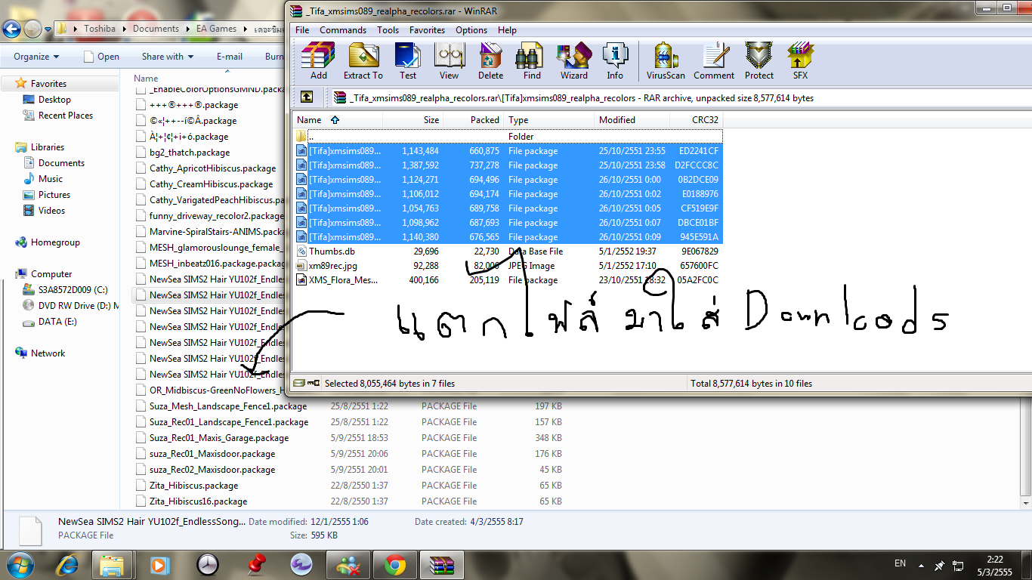
Task: Open Favorites in Explorer sidebar
Action: (48, 84)
